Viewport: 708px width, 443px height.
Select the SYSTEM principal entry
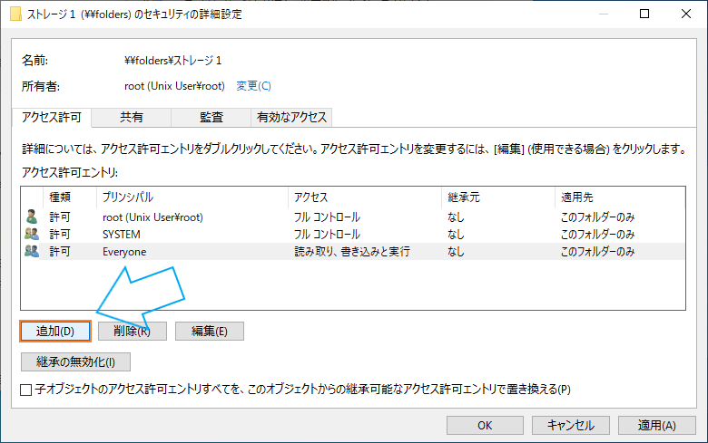click(122, 235)
